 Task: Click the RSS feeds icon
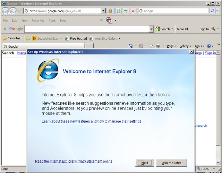point(141,46)
